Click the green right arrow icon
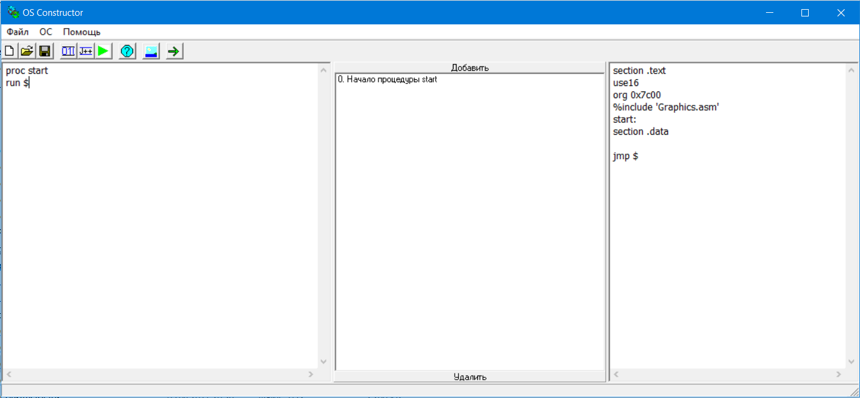 (x=174, y=51)
